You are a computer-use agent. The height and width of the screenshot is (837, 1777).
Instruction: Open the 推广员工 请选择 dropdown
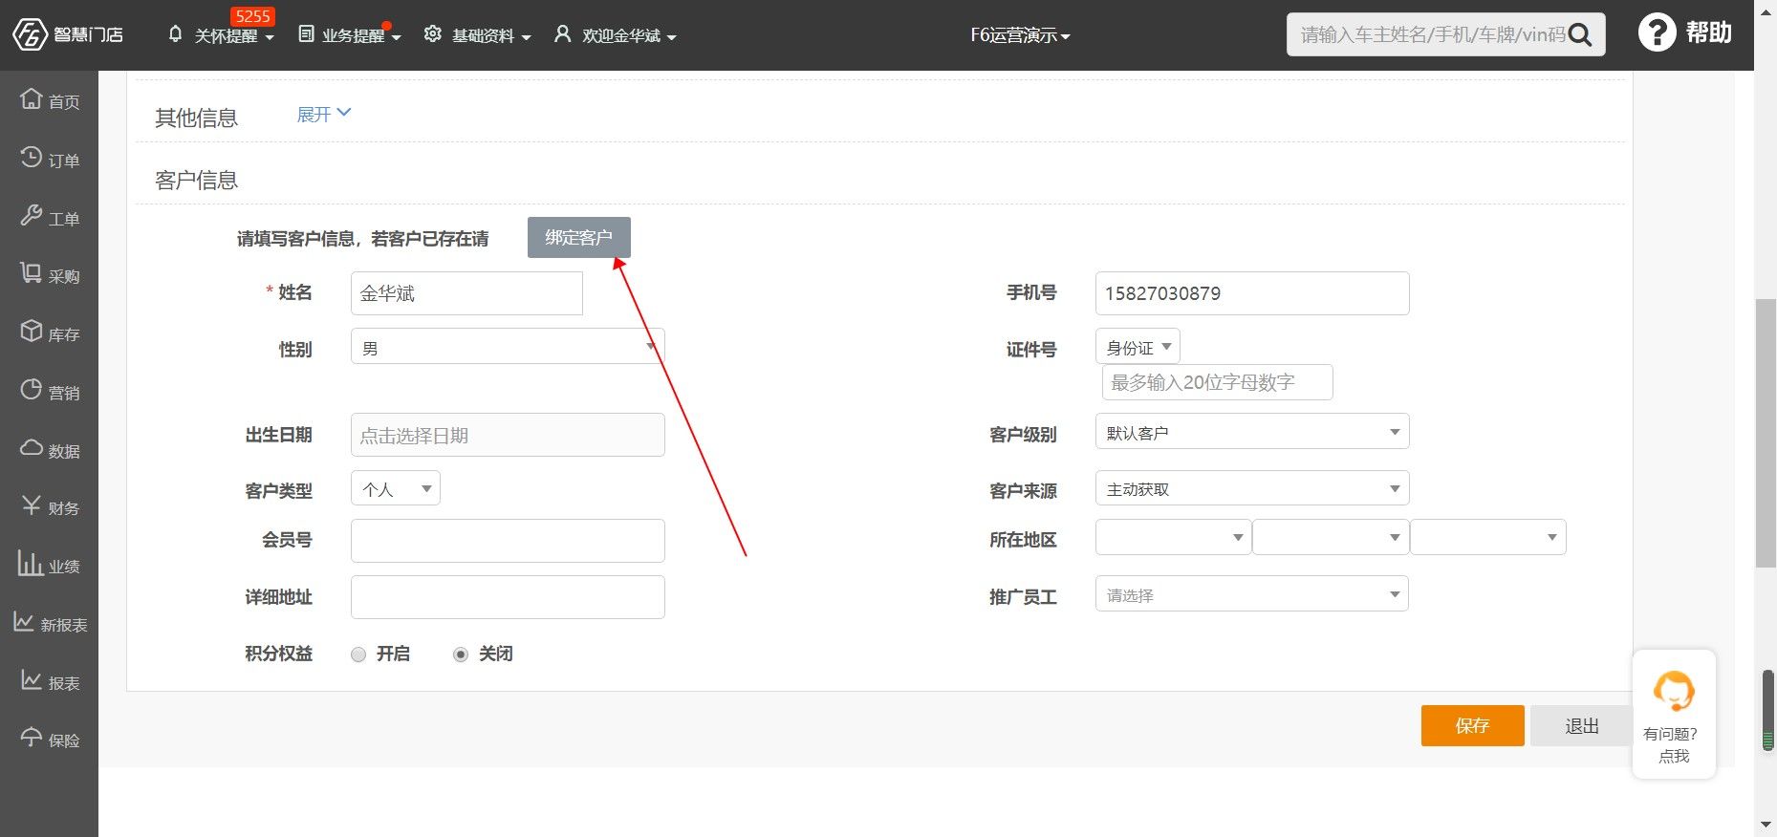(1252, 594)
